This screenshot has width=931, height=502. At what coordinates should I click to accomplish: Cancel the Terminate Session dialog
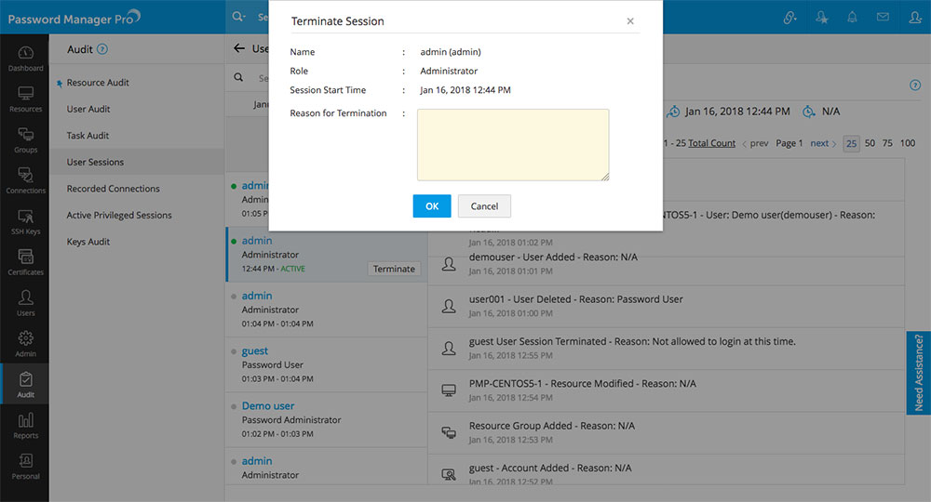click(x=484, y=206)
